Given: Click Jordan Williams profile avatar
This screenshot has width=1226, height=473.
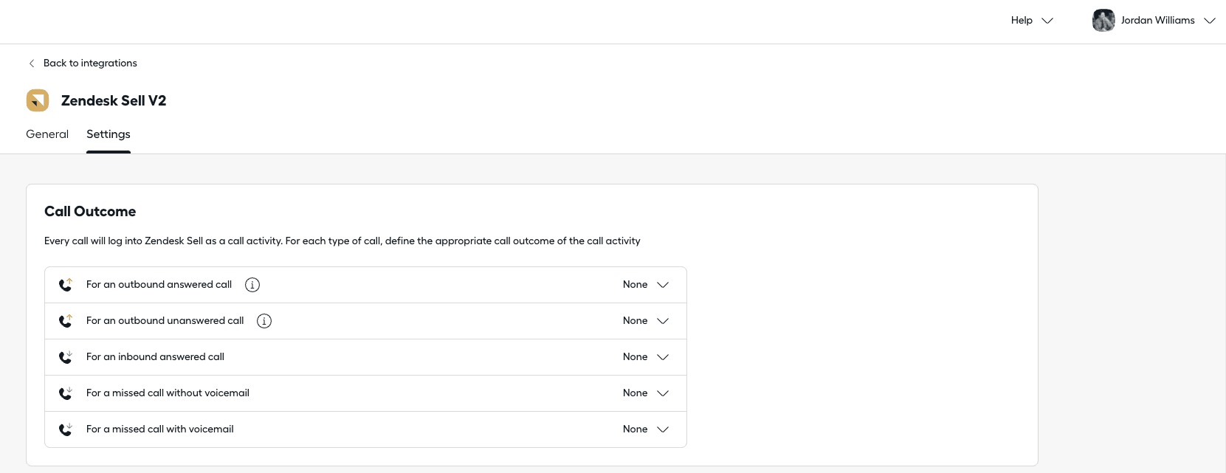Looking at the screenshot, I should (x=1103, y=21).
